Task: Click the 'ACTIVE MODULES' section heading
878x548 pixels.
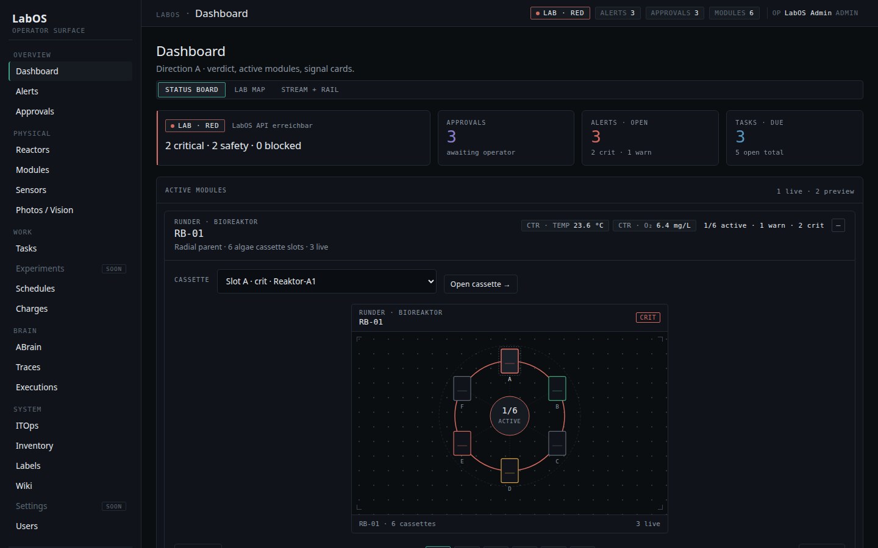Action: [x=196, y=190]
